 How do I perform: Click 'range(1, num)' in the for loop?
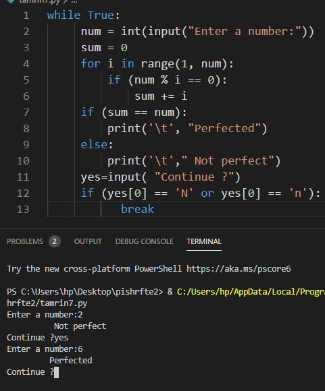coord(184,64)
